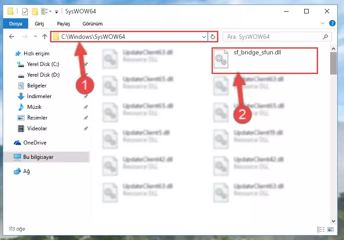This screenshot has width=344, height=240.
Task: Open the Customize Quick Access Toolbar dropdown
Action: [57, 12]
